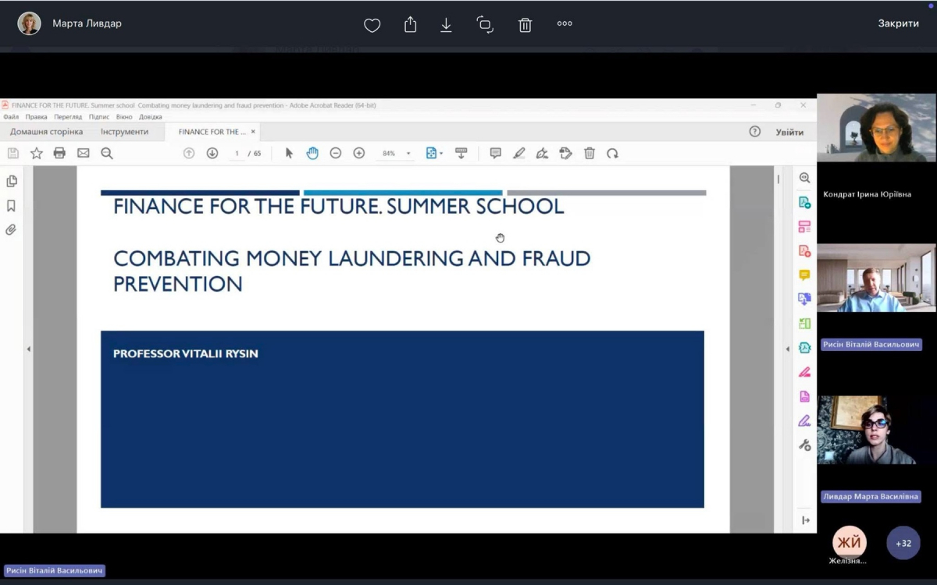
Task: Expand the three dots more options menu
Action: tap(565, 24)
